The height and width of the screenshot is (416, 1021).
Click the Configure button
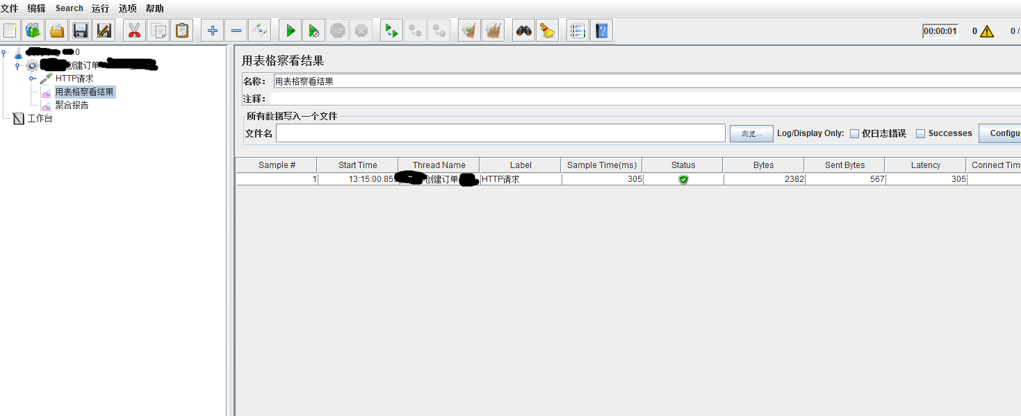(x=1000, y=133)
